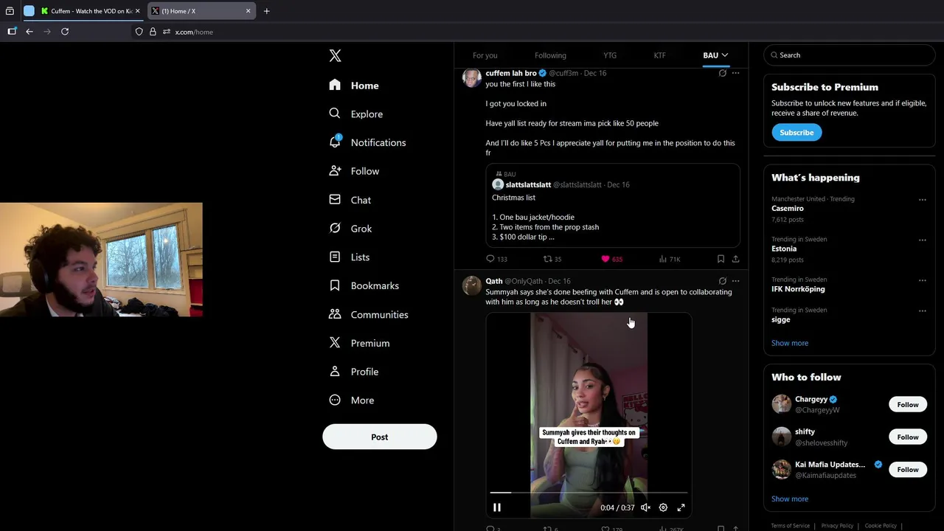
Task: Click Subscribe to Premium button
Action: click(796, 133)
